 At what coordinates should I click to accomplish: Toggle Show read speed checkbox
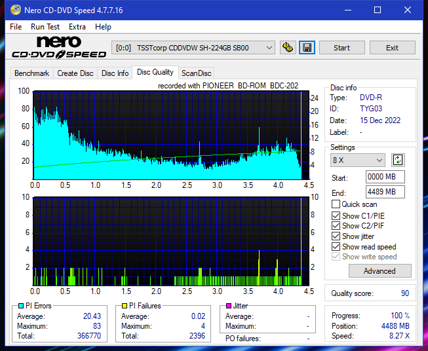(x=336, y=246)
